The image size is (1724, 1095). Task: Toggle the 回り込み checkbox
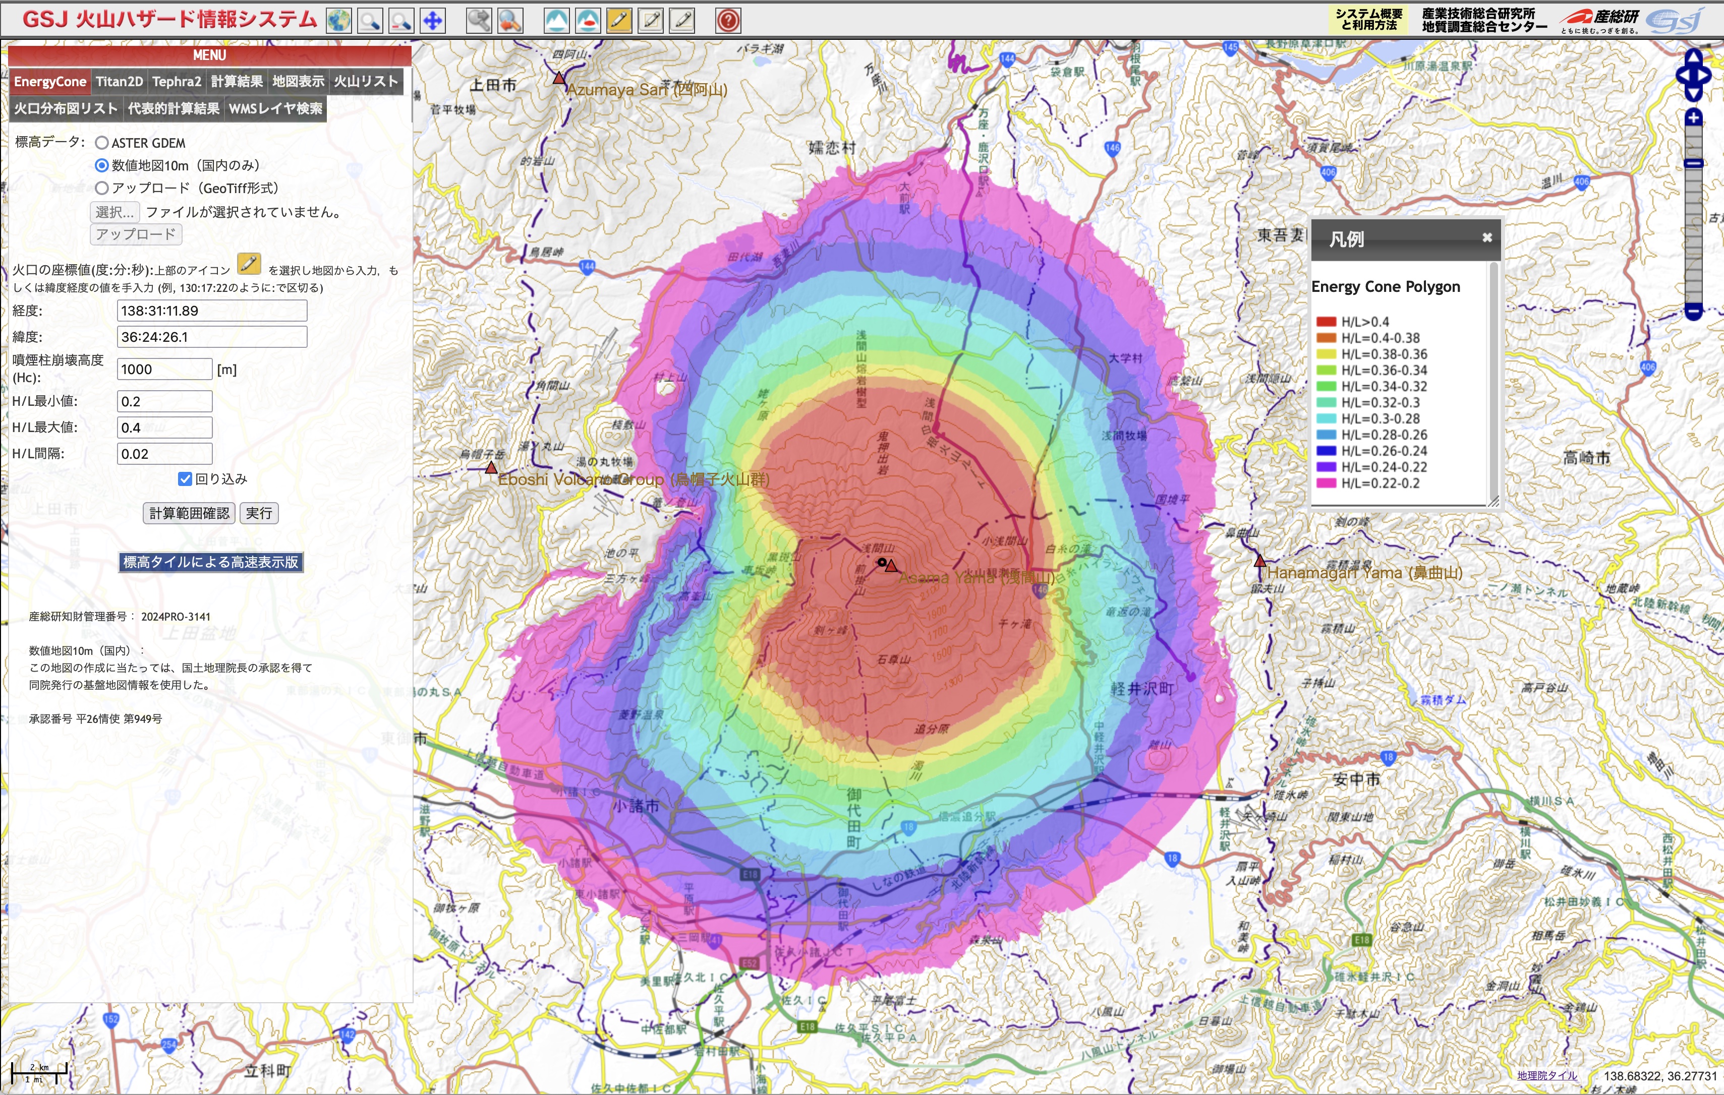point(185,479)
